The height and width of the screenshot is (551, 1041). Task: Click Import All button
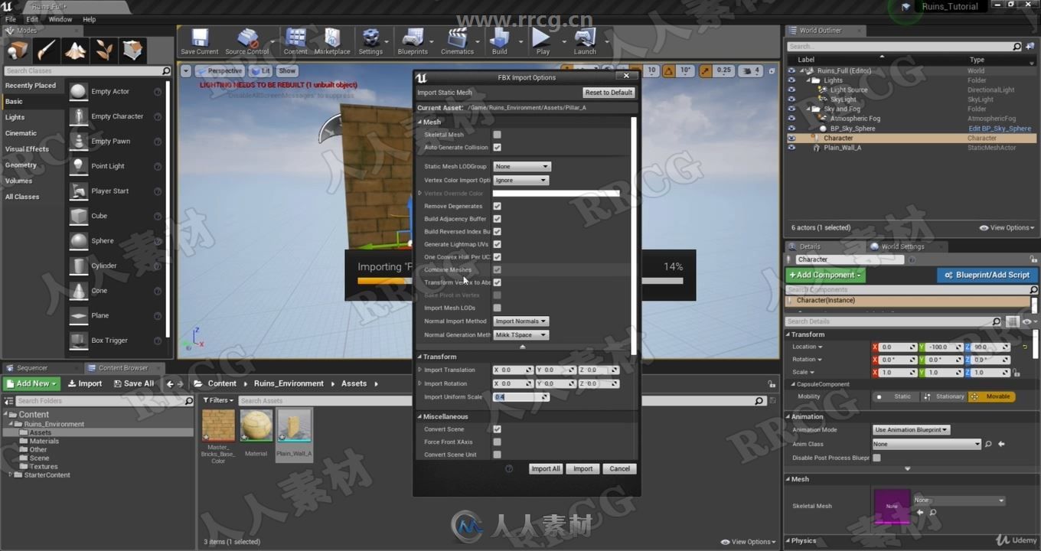click(x=546, y=469)
